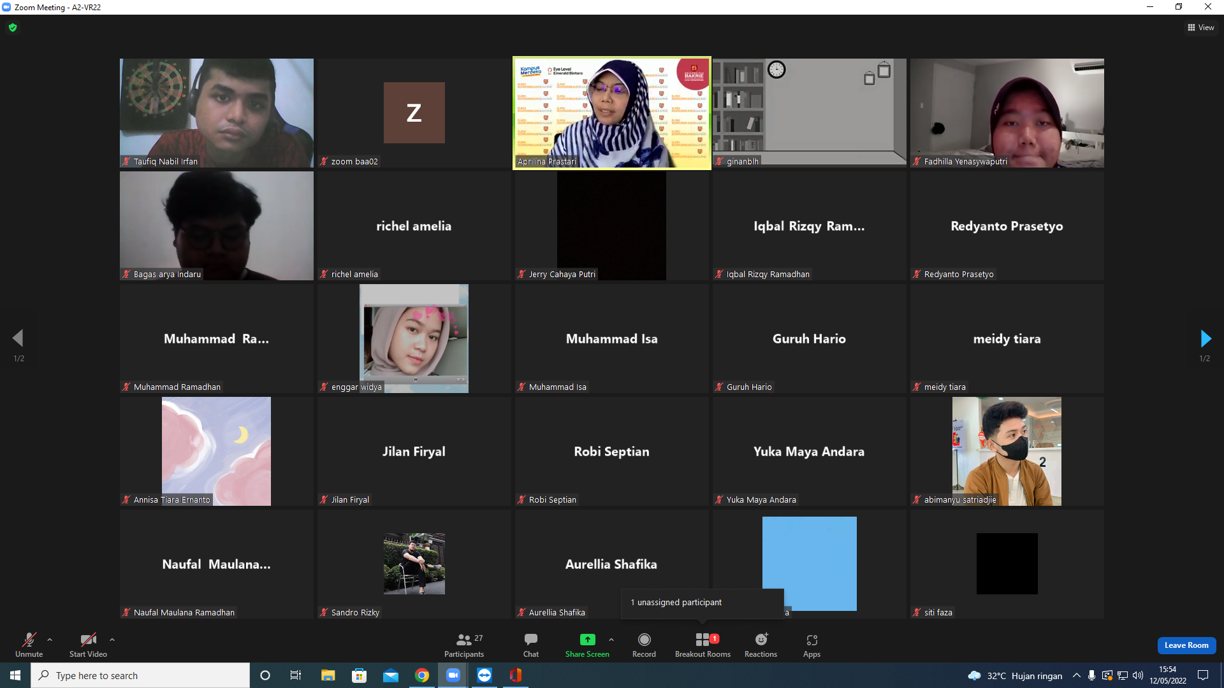Select ginanblh's video tile
Screen dimensions: 1224x688
810,113
